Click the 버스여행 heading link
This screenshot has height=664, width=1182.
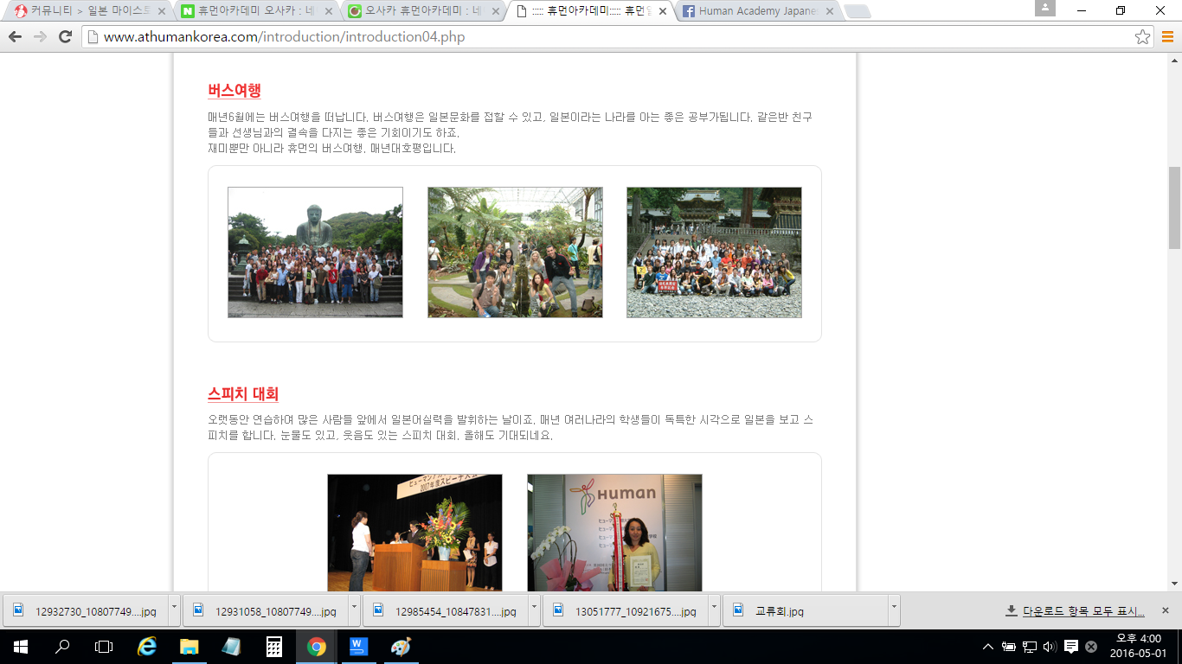(234, 91)
